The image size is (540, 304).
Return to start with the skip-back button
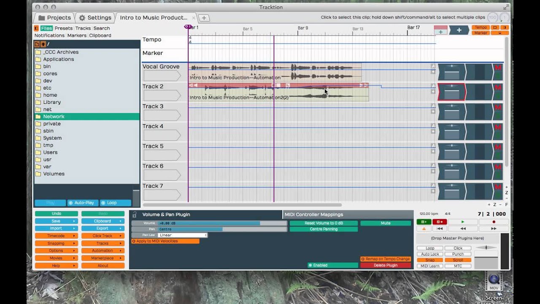coord(440,228)
